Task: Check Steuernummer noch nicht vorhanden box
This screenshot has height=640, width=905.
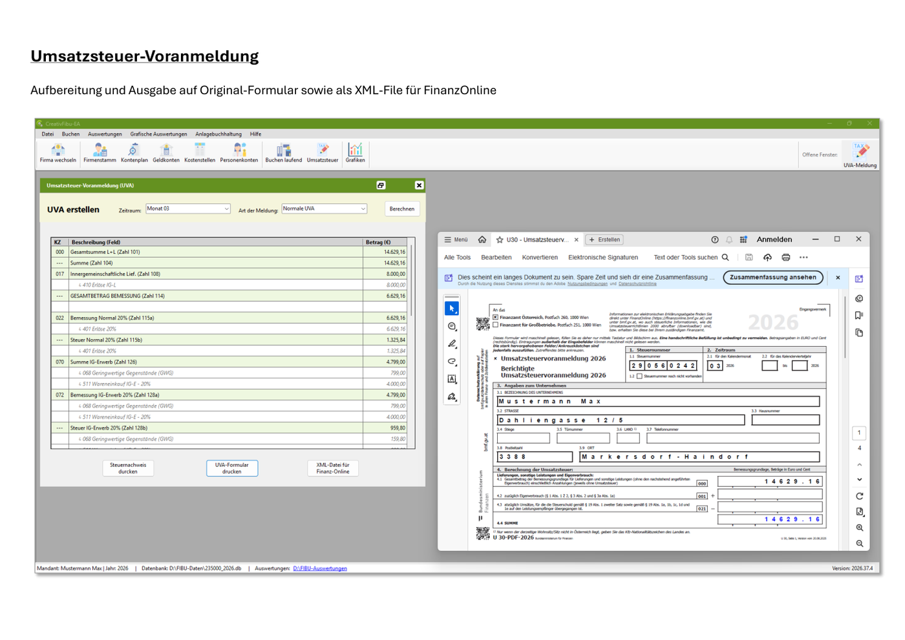Action: 639,376
